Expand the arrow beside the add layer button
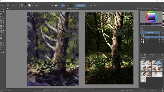The image size is (164, 92). click(x=143, y=55)
